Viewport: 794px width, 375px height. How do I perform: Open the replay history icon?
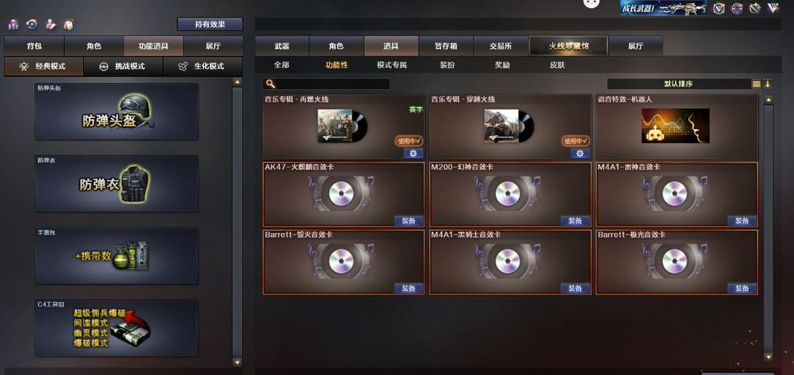click(x=32, y=24)
